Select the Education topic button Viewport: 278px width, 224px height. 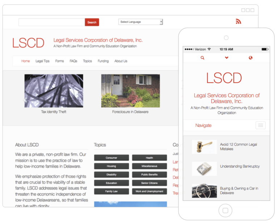pyautogui.click(x=111, y=183)
